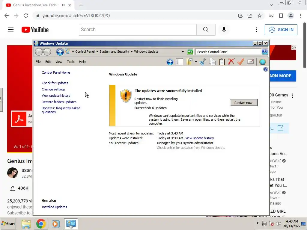Click the YouTube SIGN IN button
307x230 pixels.
281,30
